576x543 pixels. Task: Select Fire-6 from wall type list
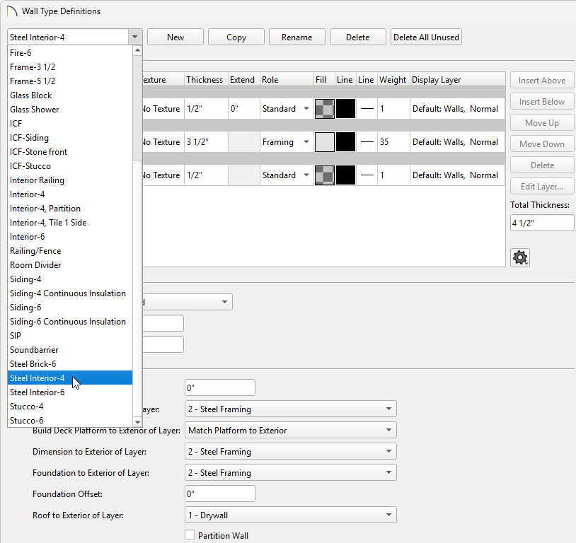click(x=70, y=53)
